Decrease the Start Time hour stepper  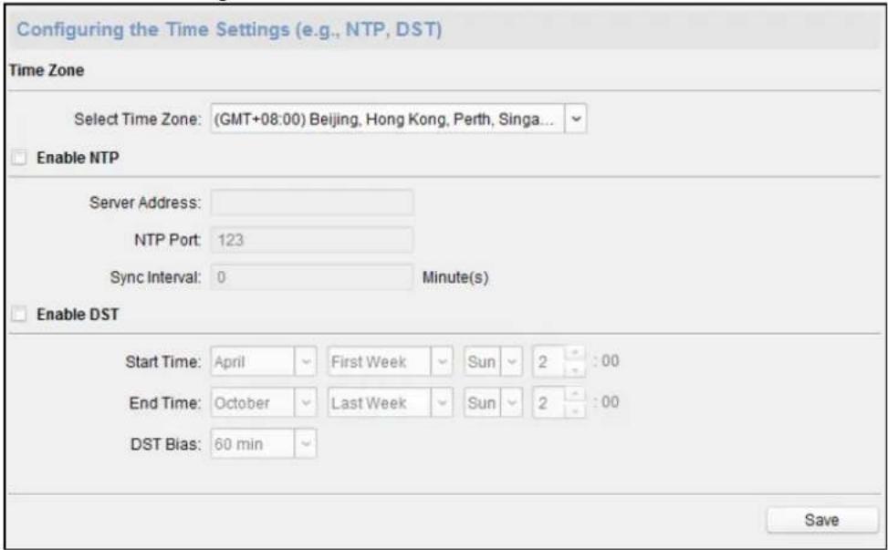pyautogui.click(x=575, y=369)
